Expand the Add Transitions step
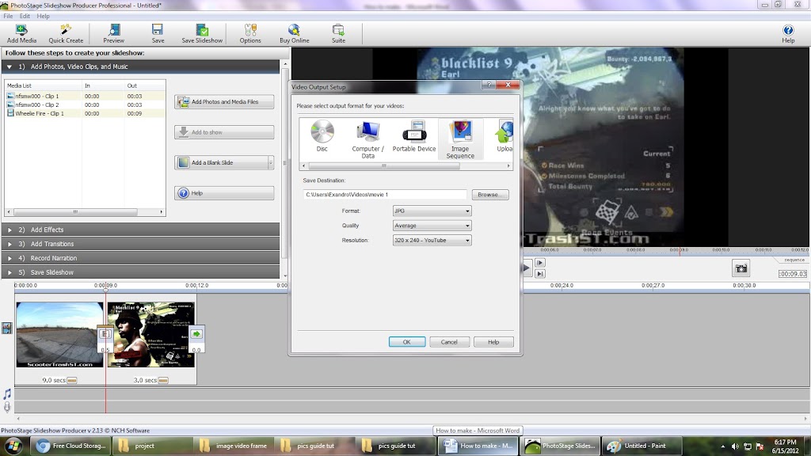Viewport: 811px width, 456px height. tap(141, 244)
